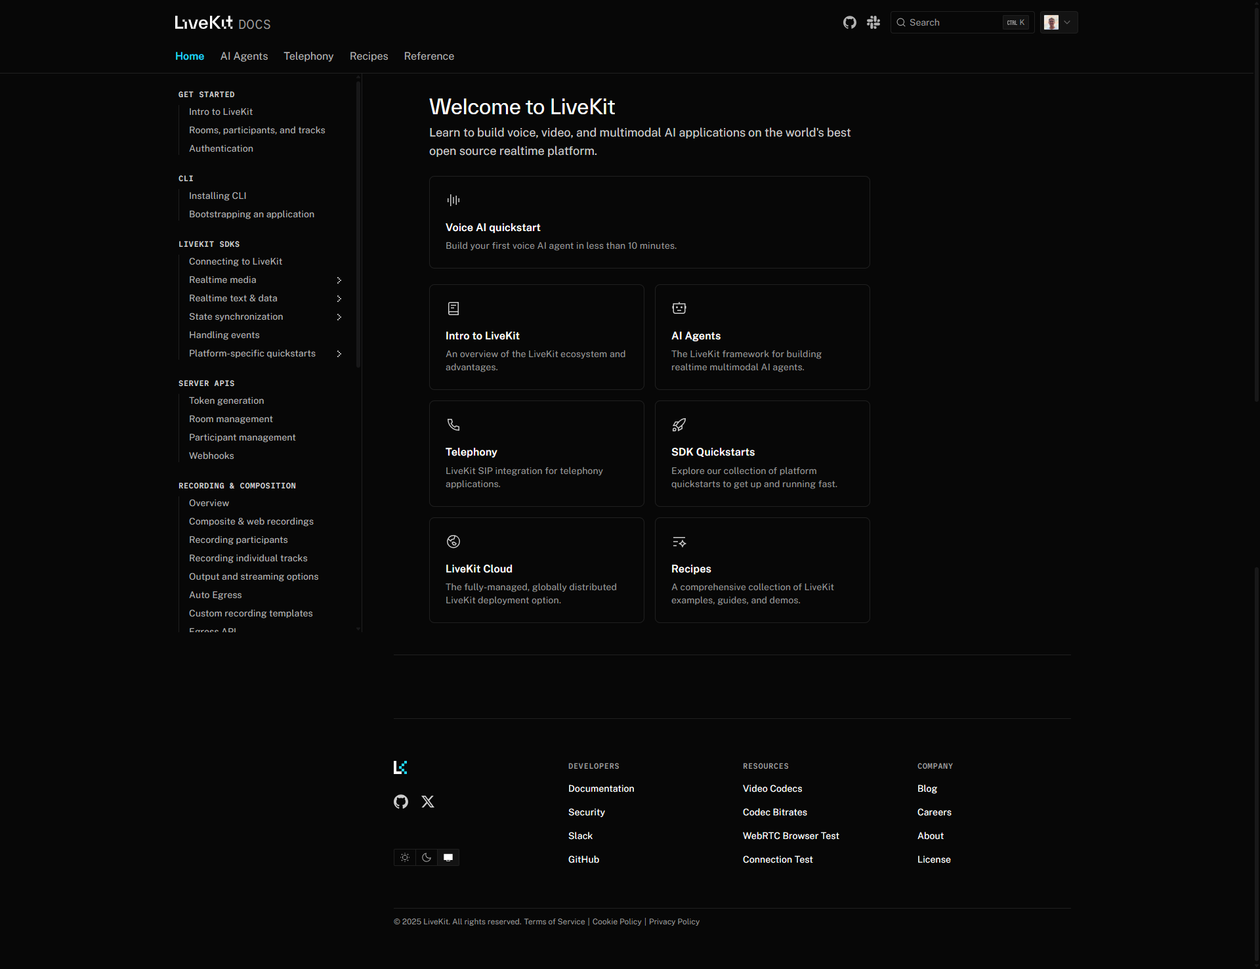Click footer Slack link
This screenshot has height=969, width=1260.
pos(580,836)
